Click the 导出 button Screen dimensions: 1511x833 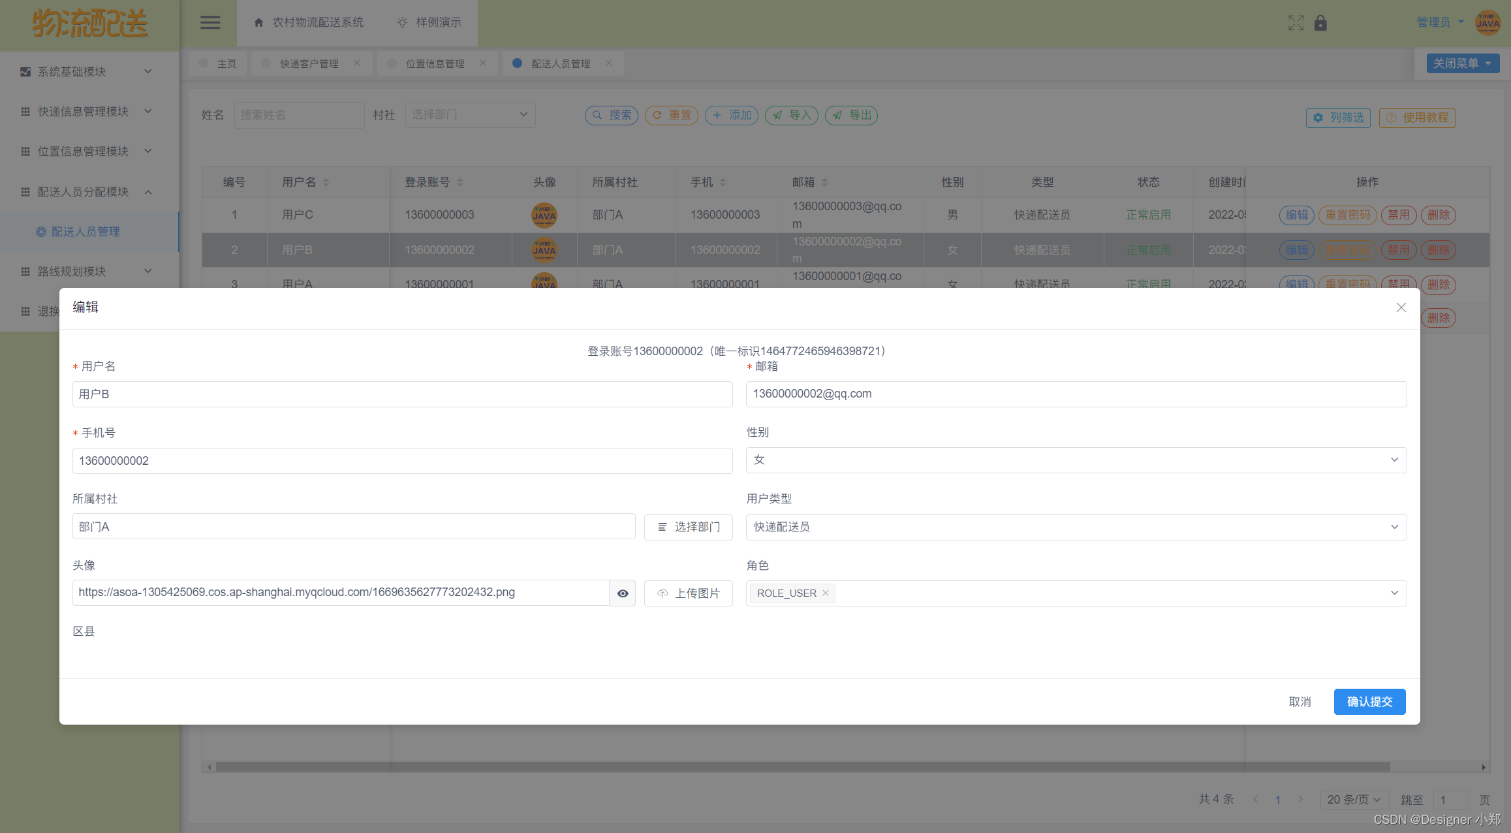click(x=852, y=116)
